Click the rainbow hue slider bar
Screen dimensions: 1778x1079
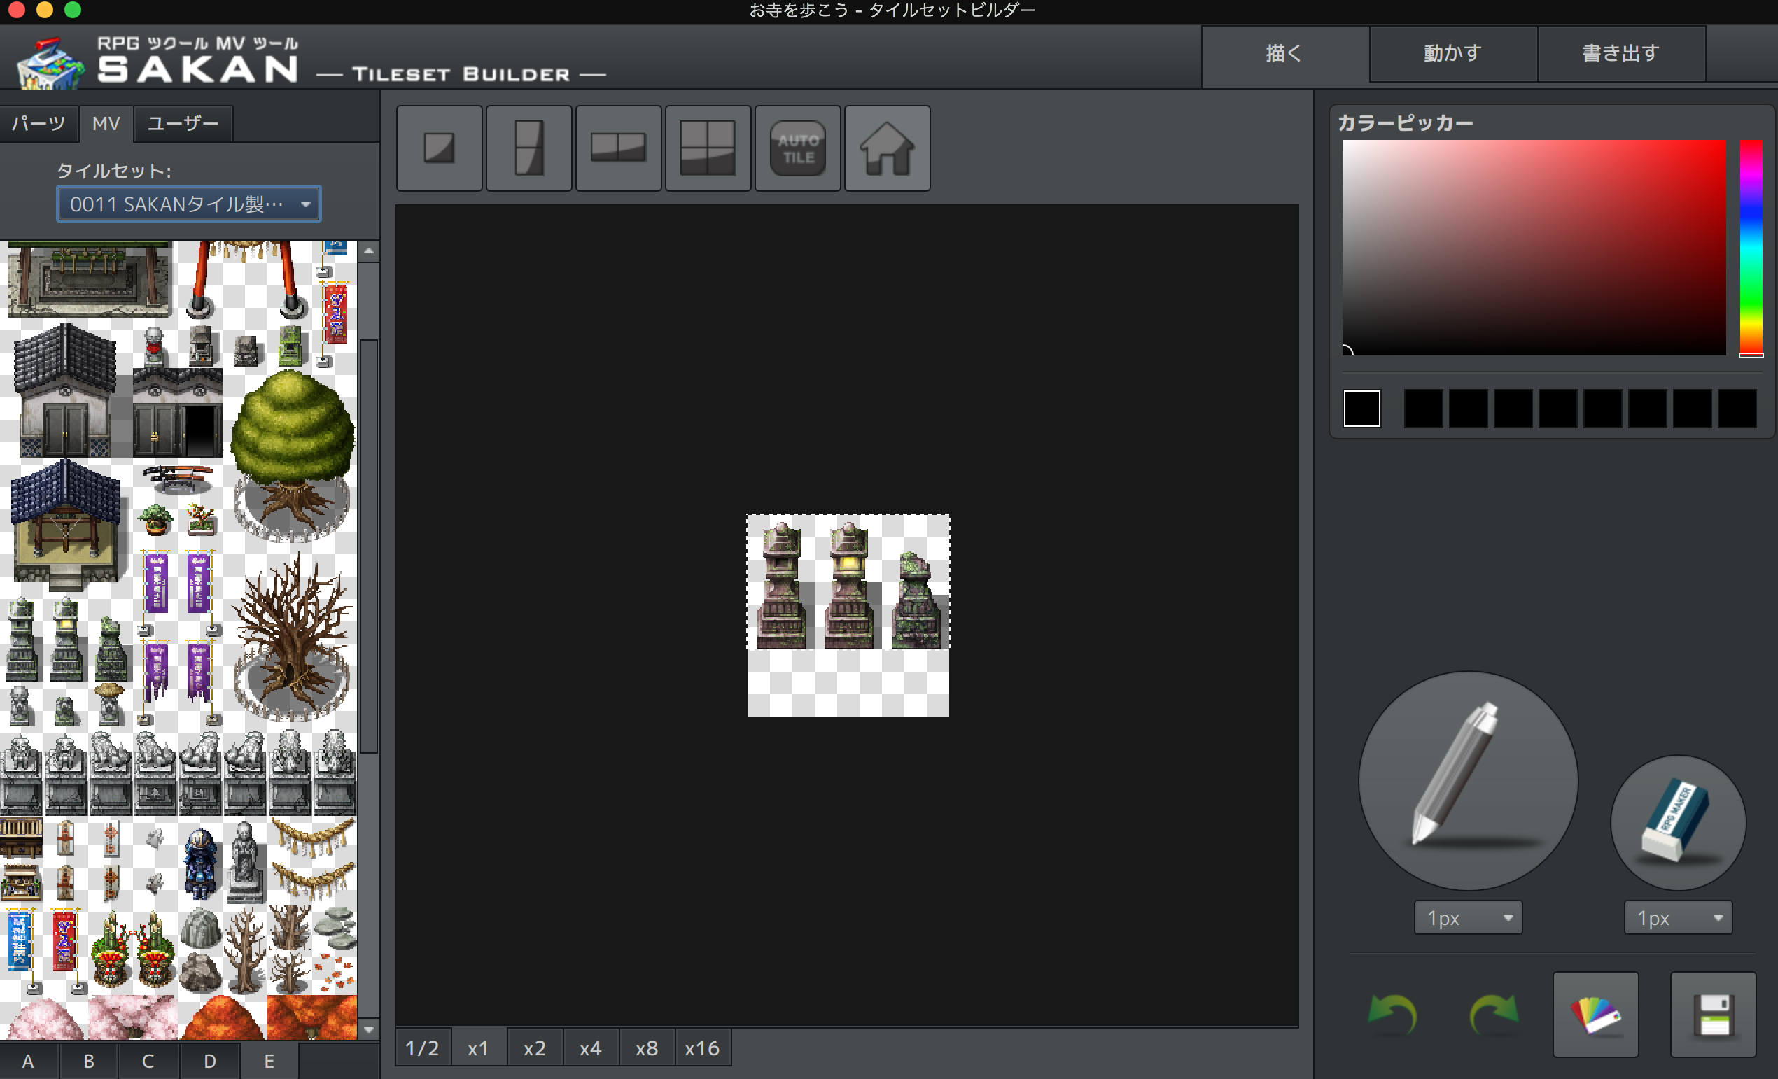(x=1751, y=248)
